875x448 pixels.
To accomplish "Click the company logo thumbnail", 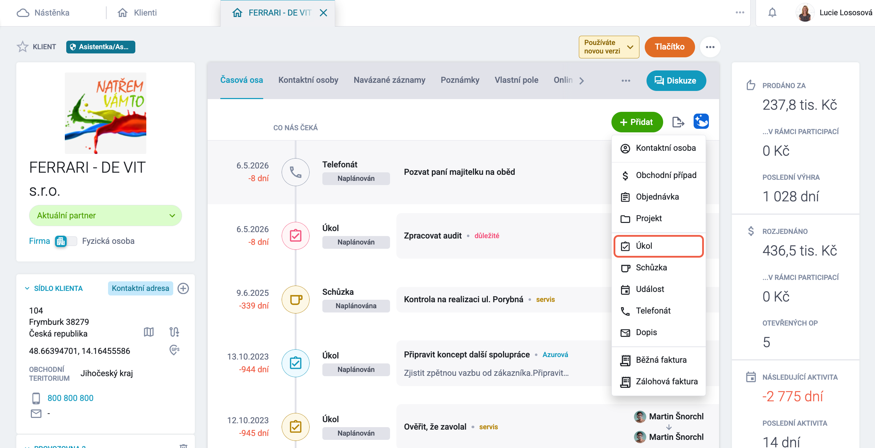I will 106,113.
